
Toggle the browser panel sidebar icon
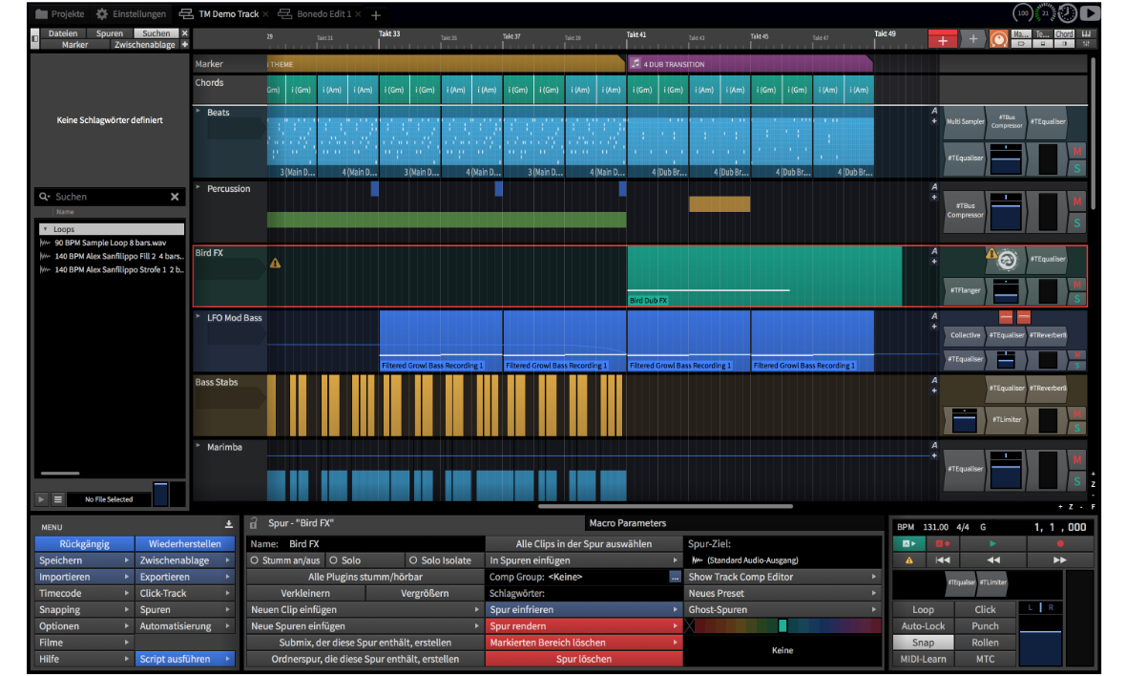click(34, 39)
